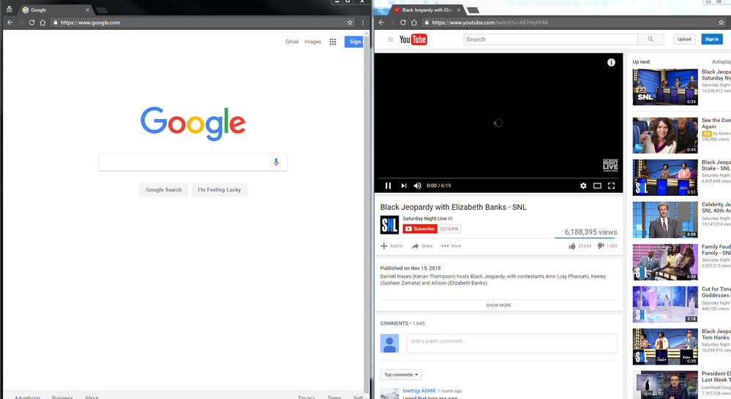This screenshot has height=399, width=731.
Task: Like the video with thumbs up
Action: point(571,246)
